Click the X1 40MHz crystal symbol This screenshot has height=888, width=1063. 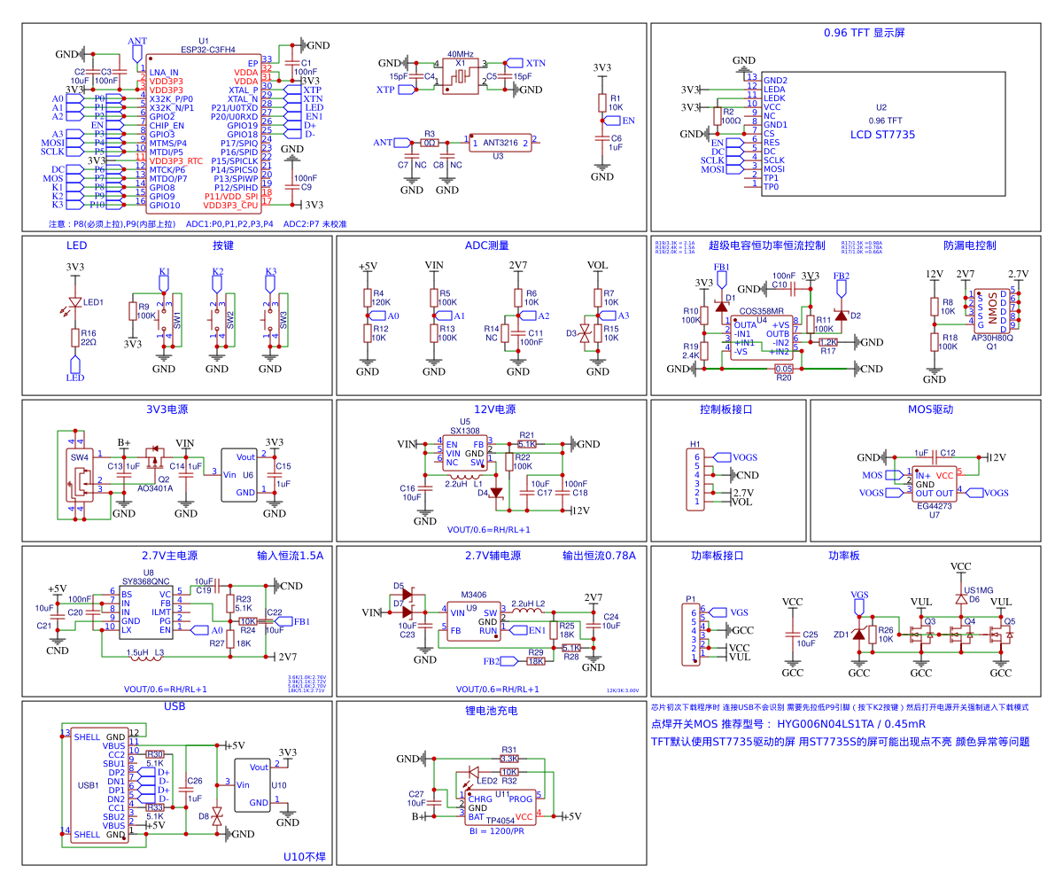pyautogui.click(x=460, y=75)
